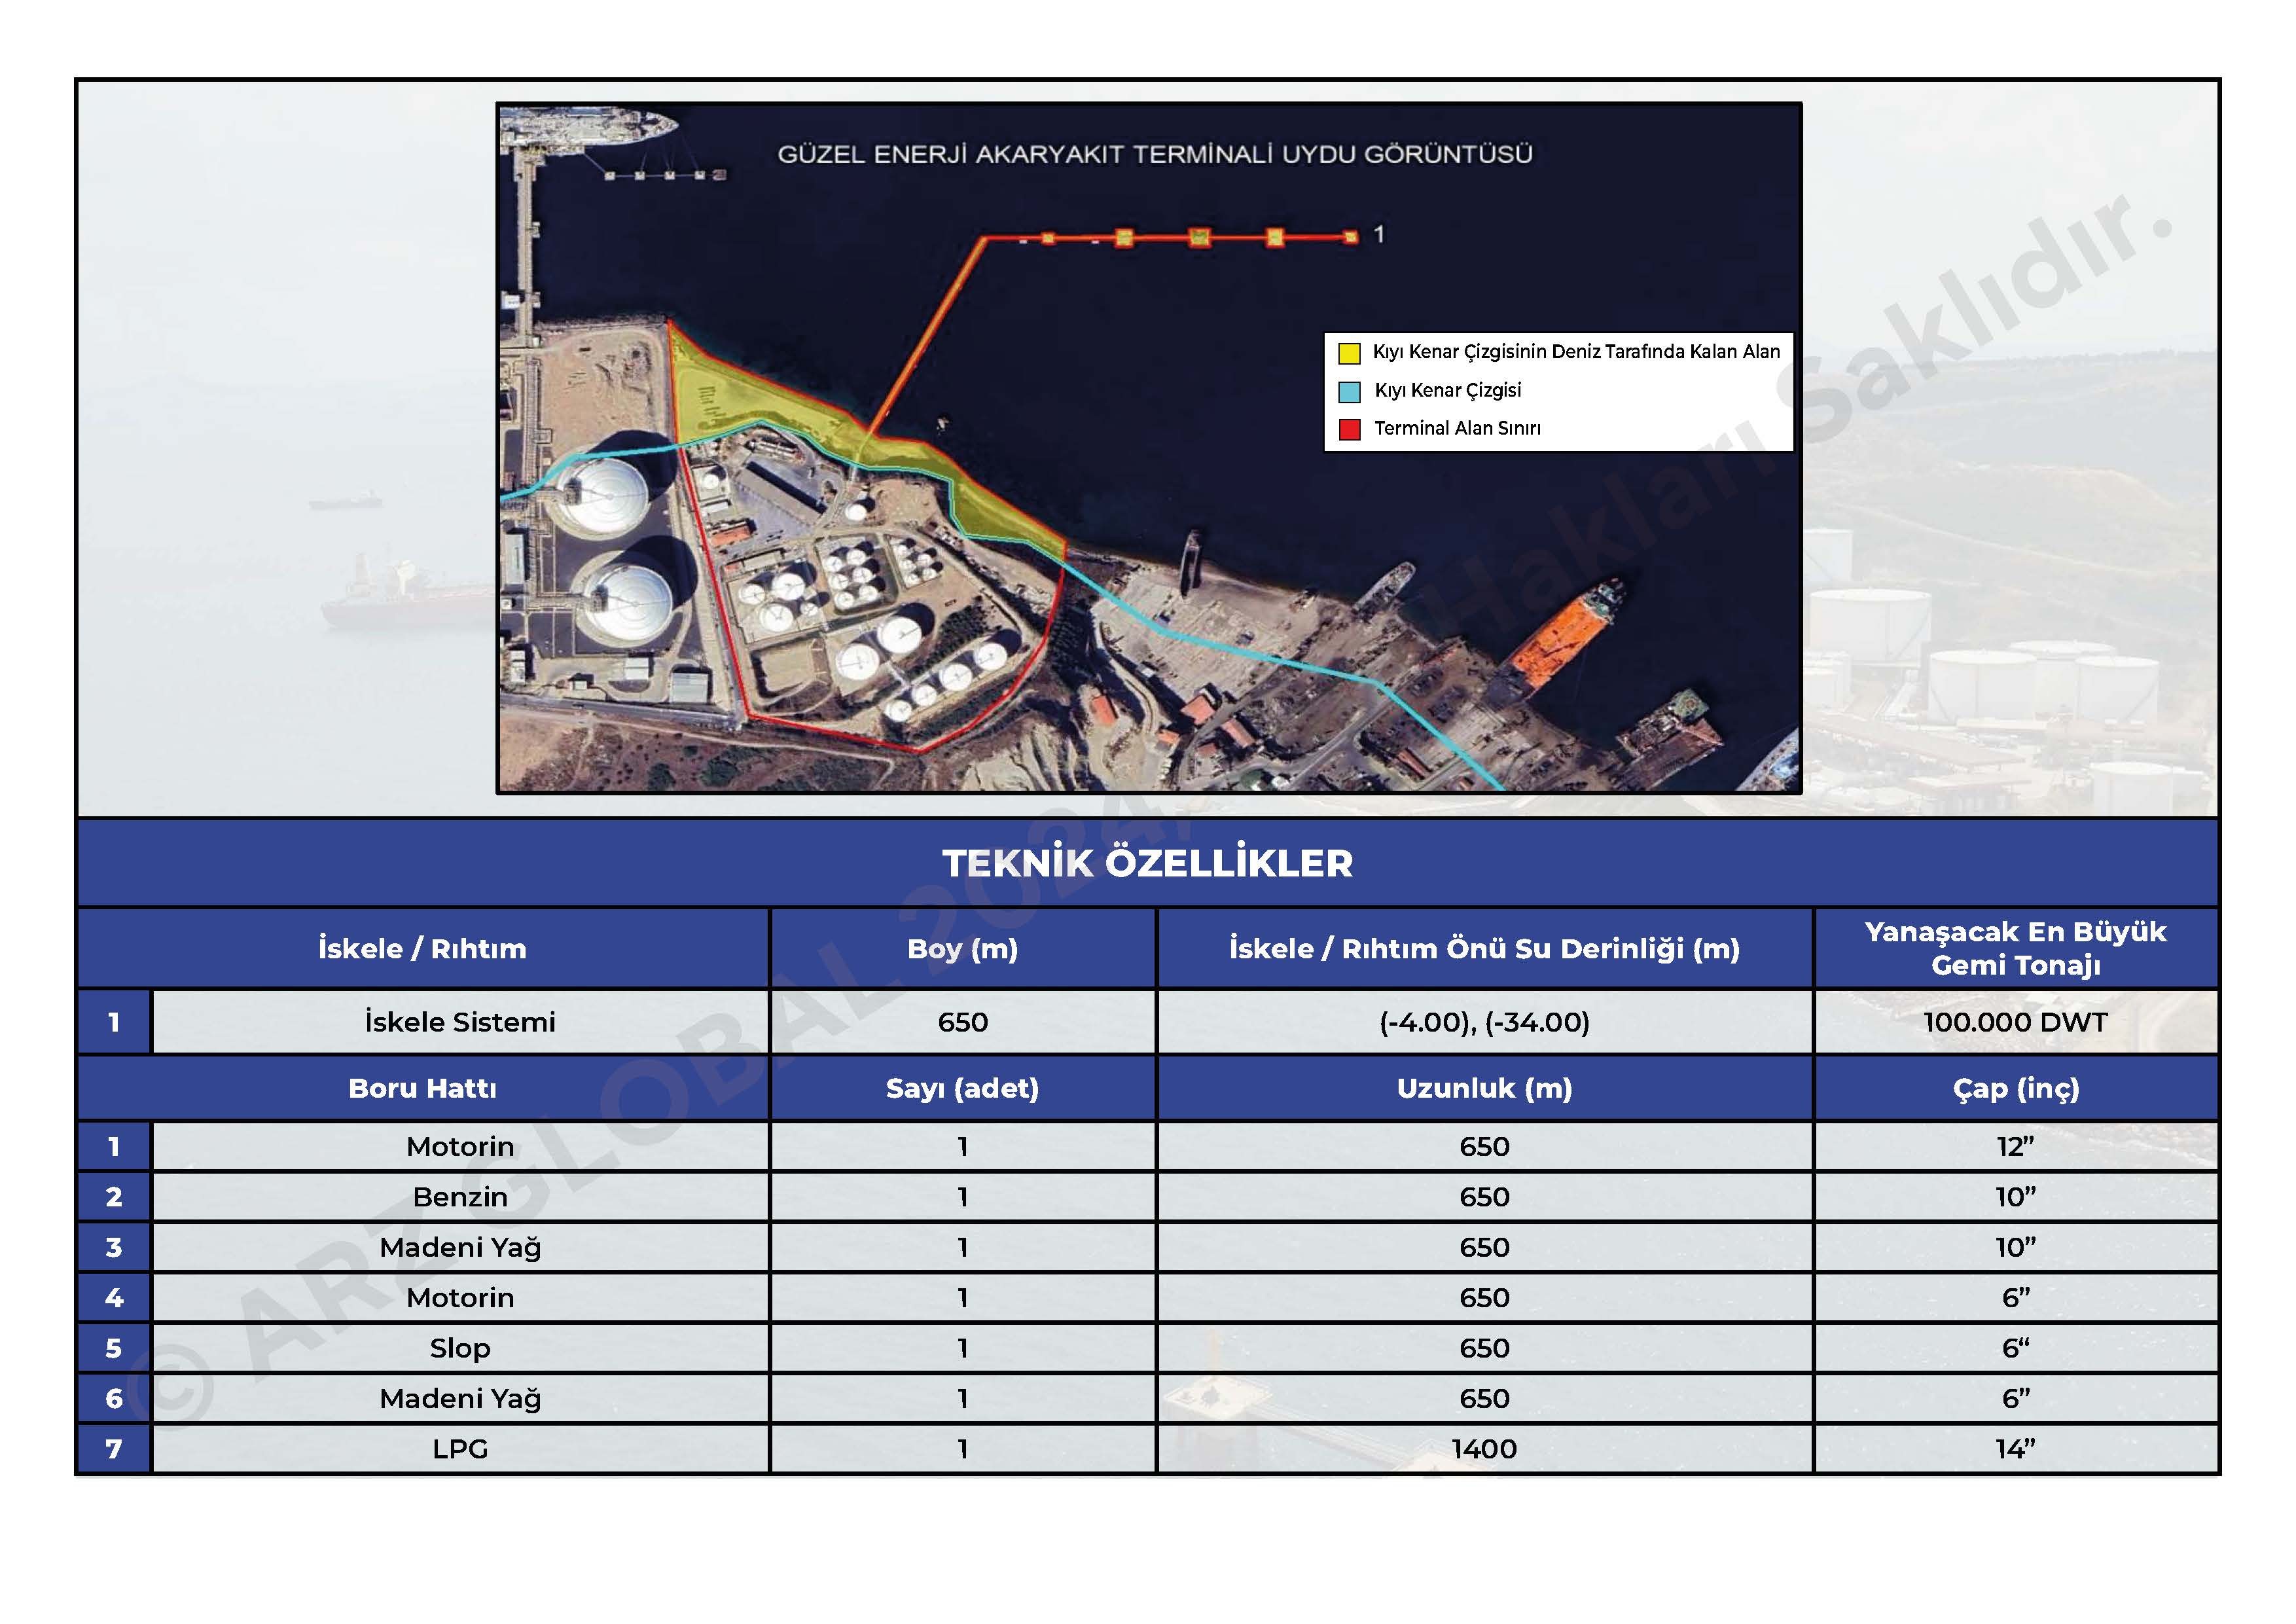Click the satellite image of the terminal
The image size is (2296, 1624).
(x=1148, y=448)
